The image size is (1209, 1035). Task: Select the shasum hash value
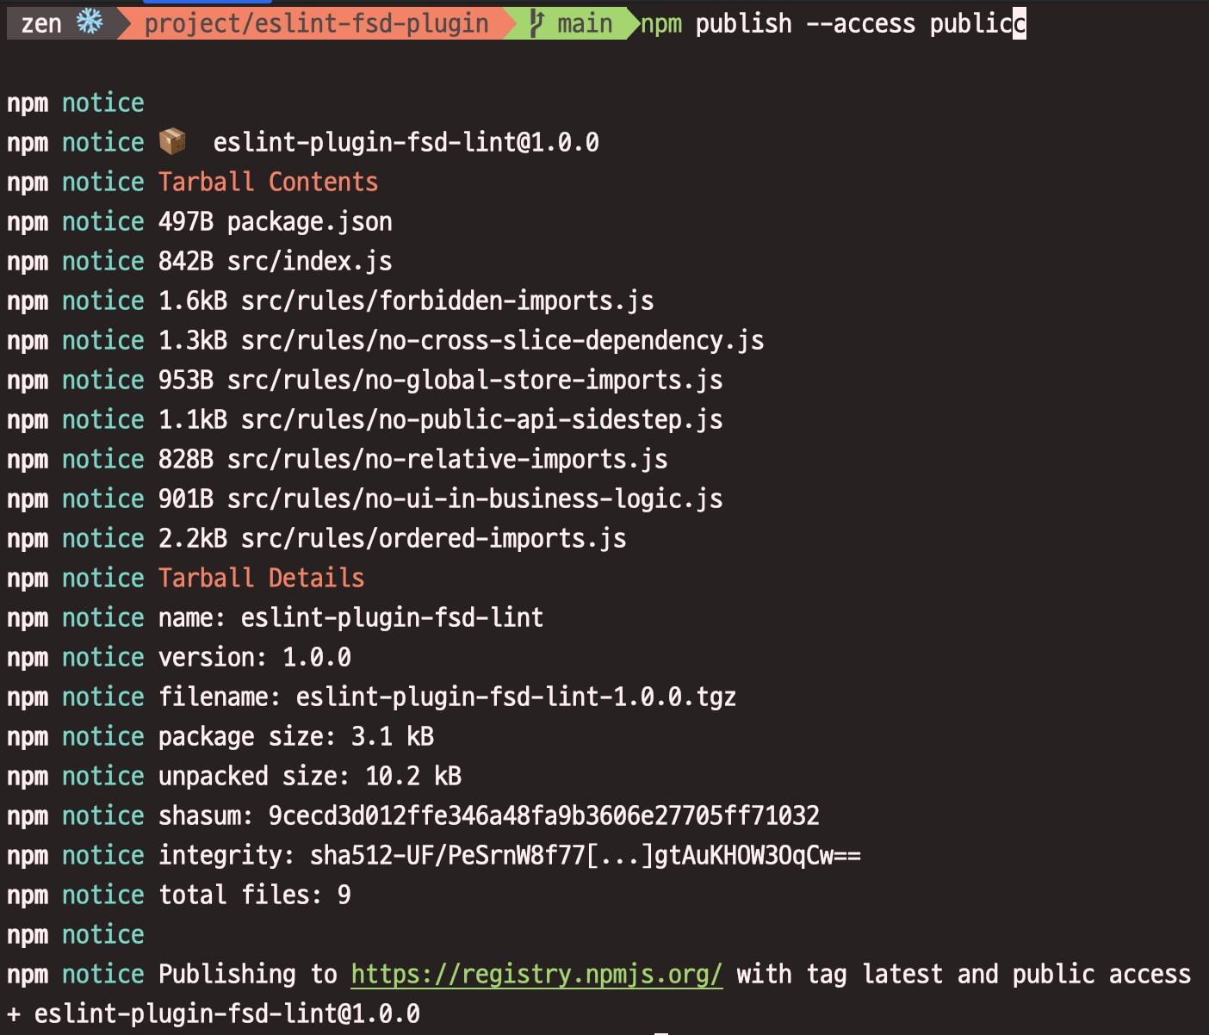544,815
